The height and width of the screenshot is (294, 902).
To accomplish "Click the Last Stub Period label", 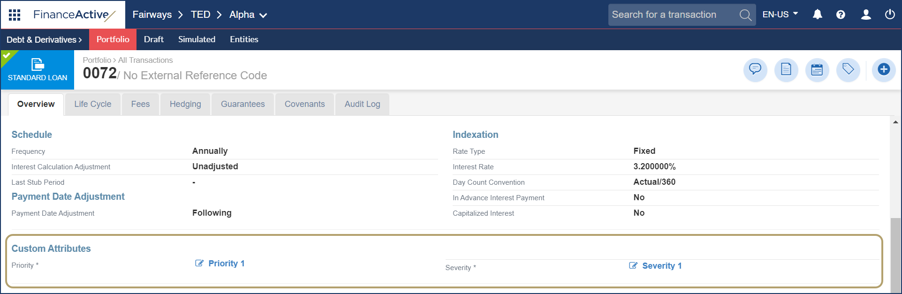I will [x=38, y=182].
